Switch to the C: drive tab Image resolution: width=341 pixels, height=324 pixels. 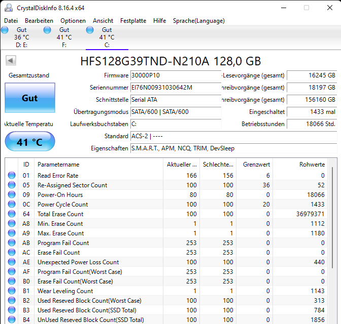[x=107, y=37]
